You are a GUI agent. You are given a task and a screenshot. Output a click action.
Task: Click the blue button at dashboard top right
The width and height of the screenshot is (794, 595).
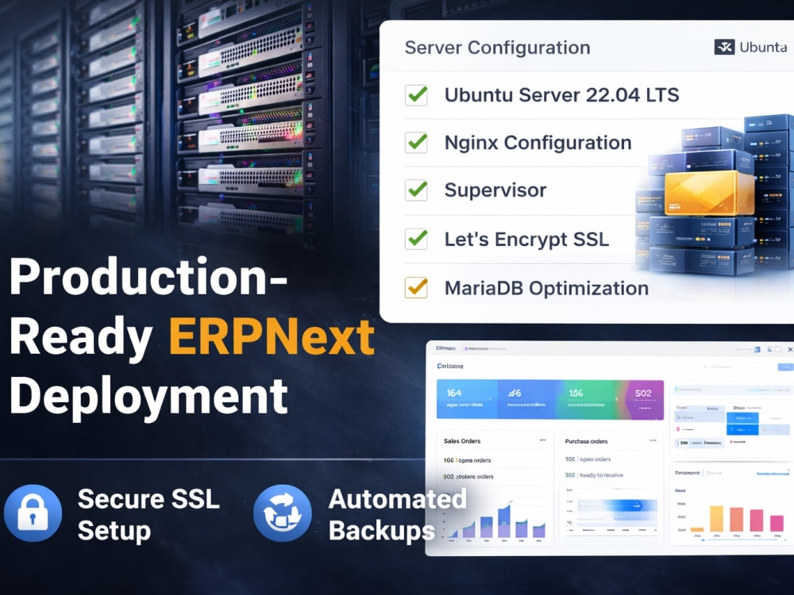[785, 367]
